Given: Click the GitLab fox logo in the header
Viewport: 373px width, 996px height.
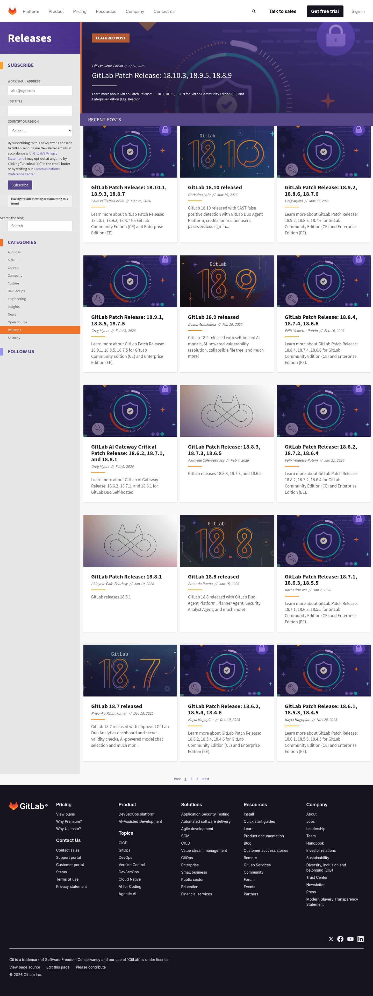Looking at the screenshot, I should (x=12, y=11).
